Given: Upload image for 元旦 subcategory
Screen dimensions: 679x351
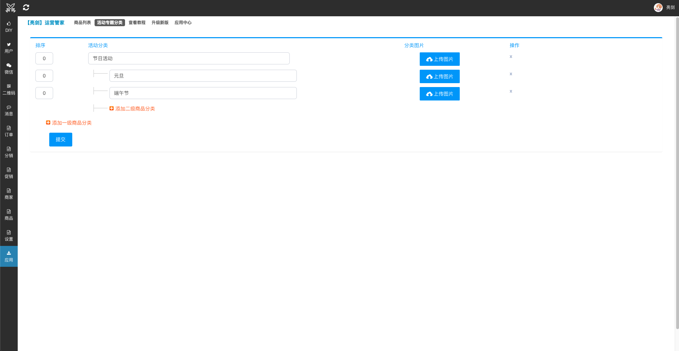Looking at the screenshot, I should (440, 76).
